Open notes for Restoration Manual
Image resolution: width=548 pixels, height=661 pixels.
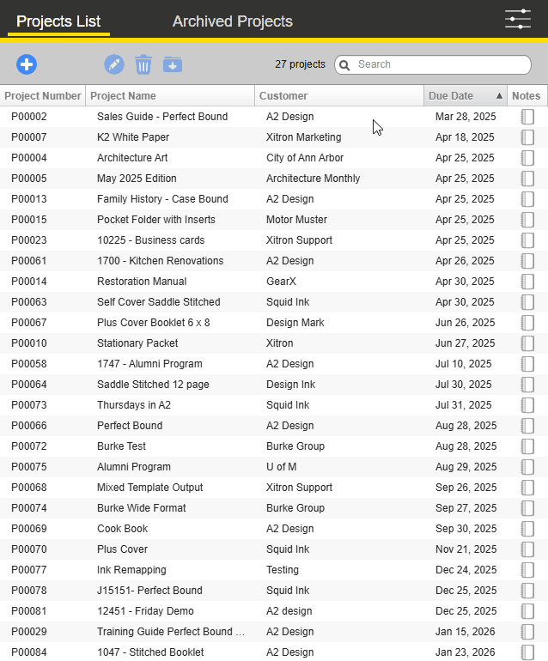coord(527,282)
